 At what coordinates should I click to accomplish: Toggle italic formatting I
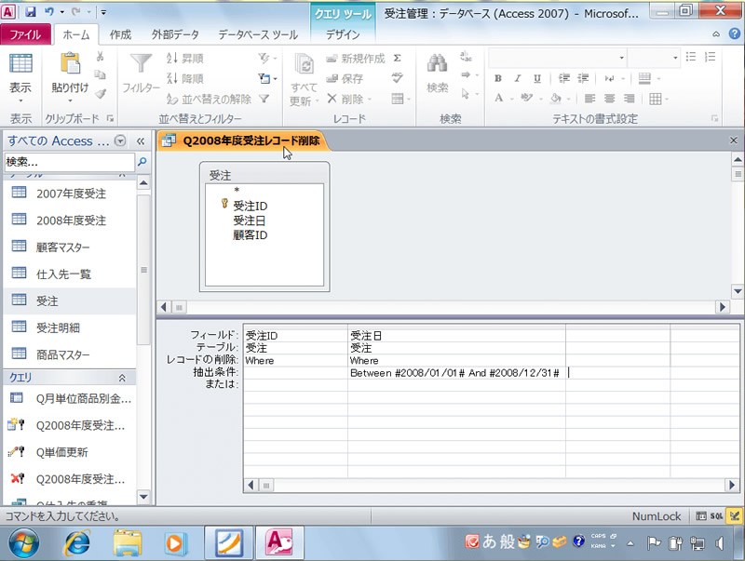[x=518, y=78]
